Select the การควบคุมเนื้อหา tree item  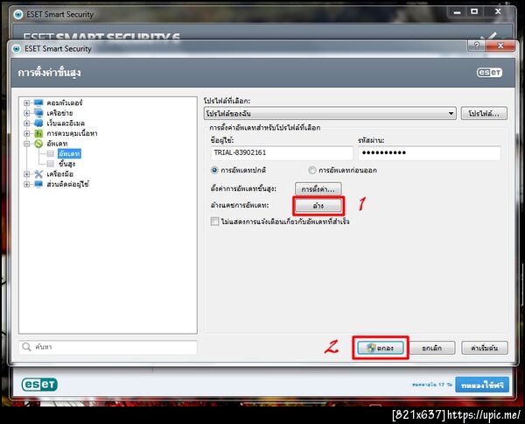tap(72, 133)
